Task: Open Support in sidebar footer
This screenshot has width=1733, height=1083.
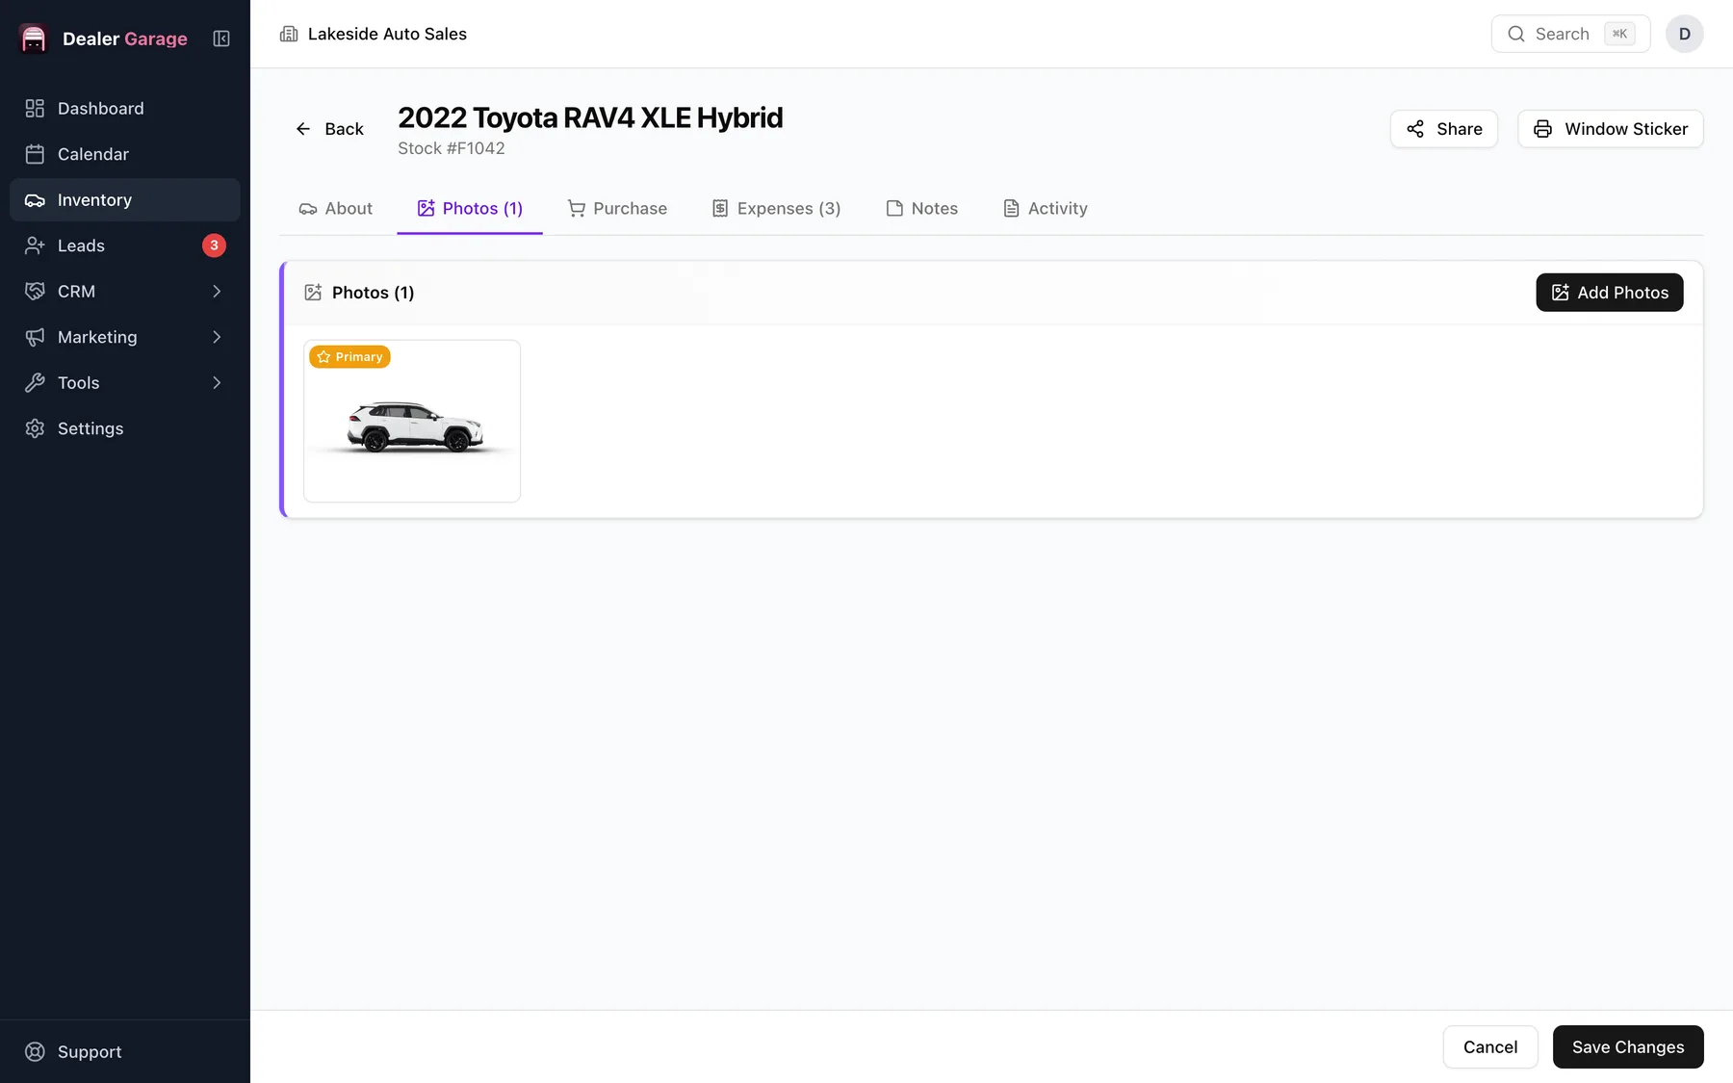Action: point(125,1051)
